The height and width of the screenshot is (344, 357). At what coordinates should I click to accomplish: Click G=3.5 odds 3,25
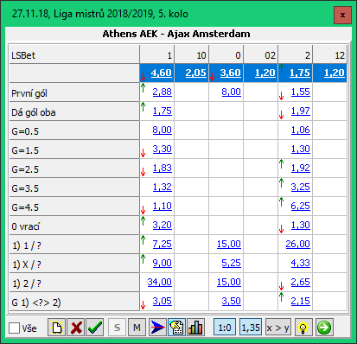pos(301,187)
